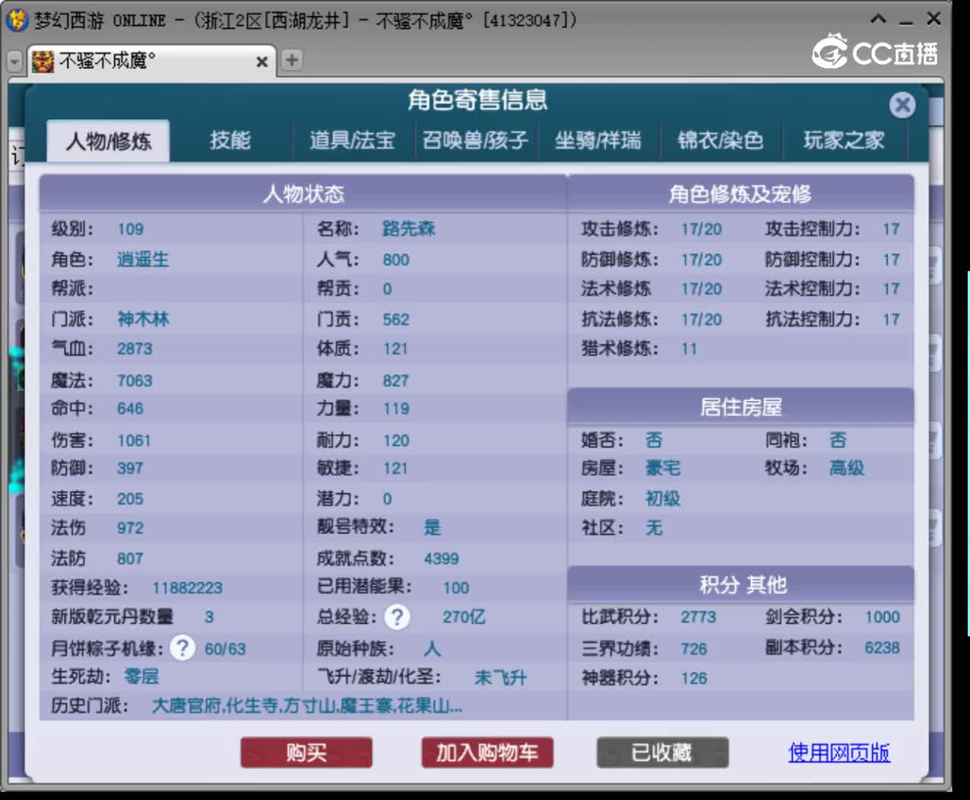Click the 飞升/渡劫/化圣 value 未飞升
970x800 pixels.
(x=500, y=677)
